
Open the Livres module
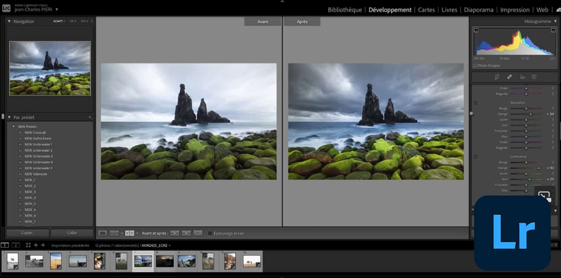pyautogui.click(x=449, y=10)
